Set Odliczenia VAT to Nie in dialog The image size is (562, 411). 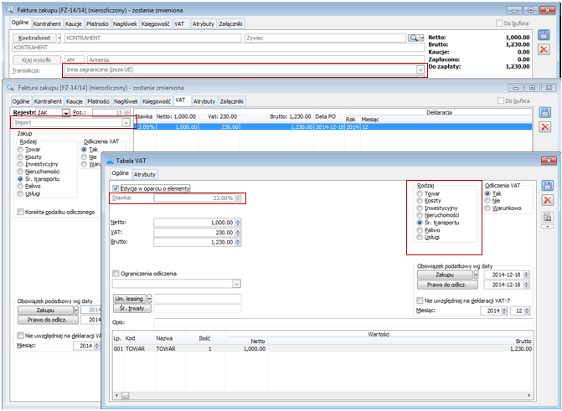[487, 201]
